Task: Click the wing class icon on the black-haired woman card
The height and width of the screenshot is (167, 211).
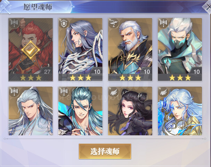Action: click(x=113, y=92)
